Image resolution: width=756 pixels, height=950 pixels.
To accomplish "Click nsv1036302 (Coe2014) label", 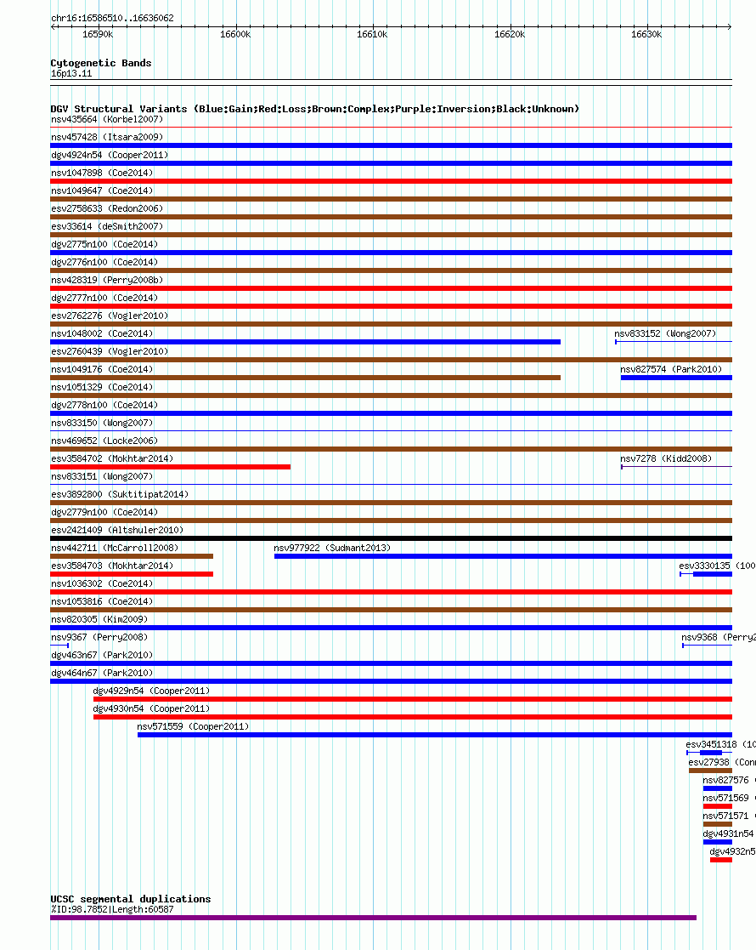I will tap(102, 584).
